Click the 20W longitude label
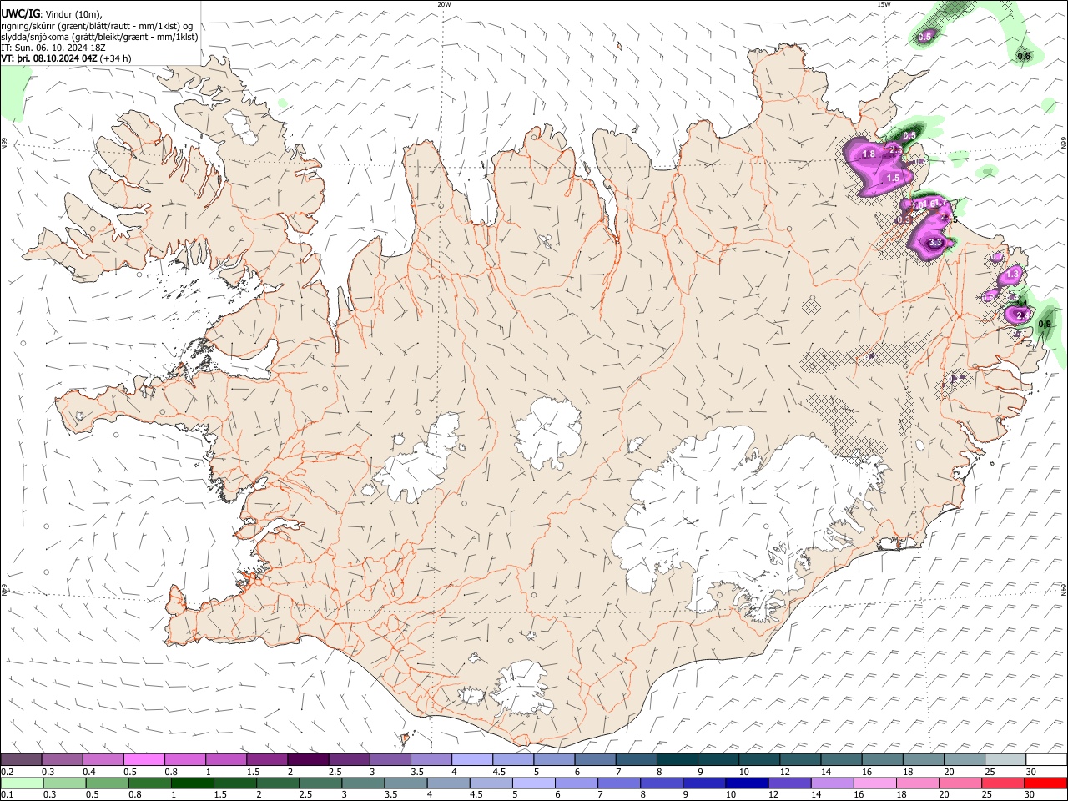Screen dimensions: 1068x801 click(444, 4)
